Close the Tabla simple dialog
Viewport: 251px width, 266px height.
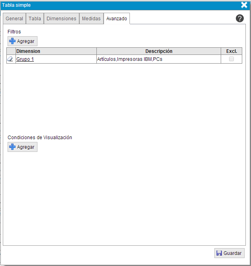pos(244,5)
